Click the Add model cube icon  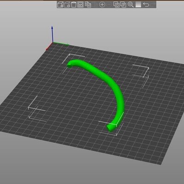point(60,5)
